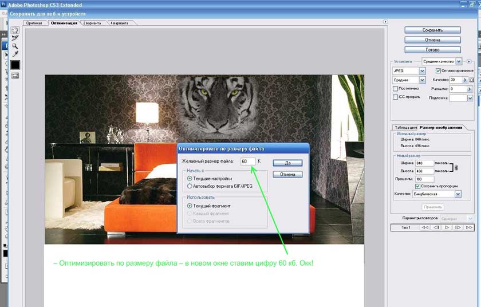Image resolution: width=481 pixels, height=307 pixels.
Task: Open the 4 варианта tab
Action: (120, 23)
